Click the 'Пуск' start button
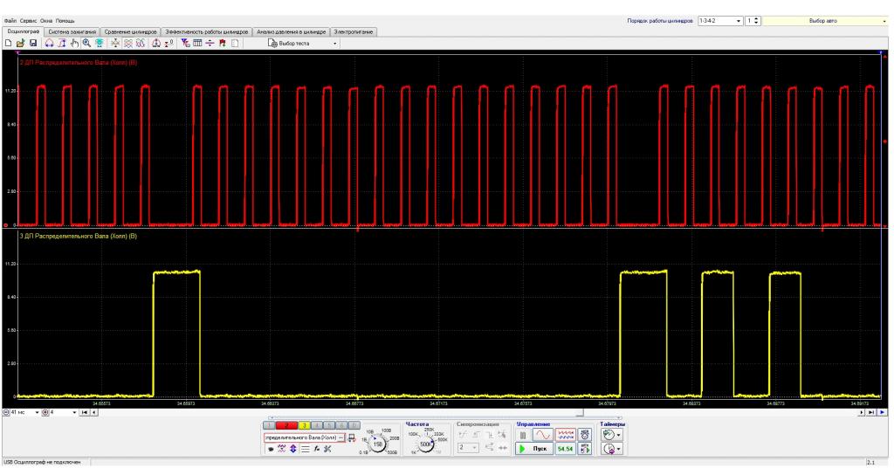Image resolution: width=894 pixels, height=468 pixels. pos(533,449)
